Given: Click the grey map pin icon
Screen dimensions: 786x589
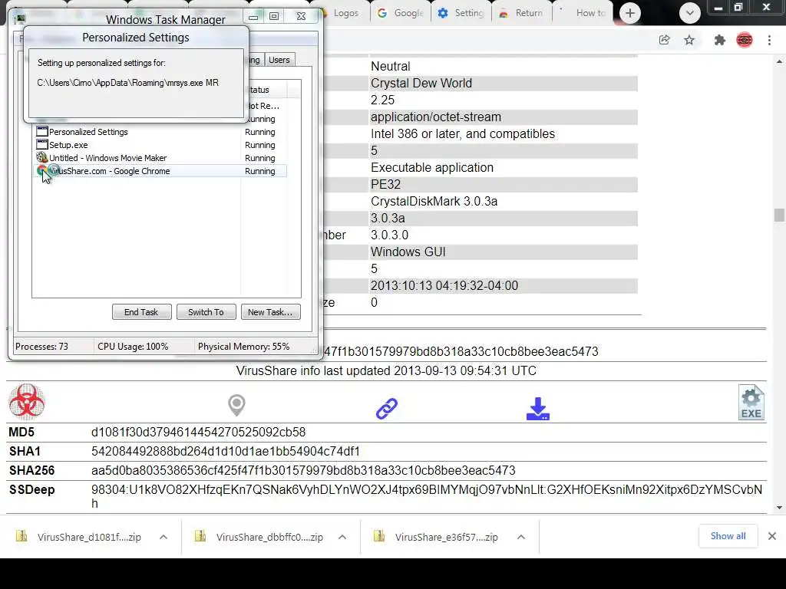Looking at the screenshot, I should 236,405.
